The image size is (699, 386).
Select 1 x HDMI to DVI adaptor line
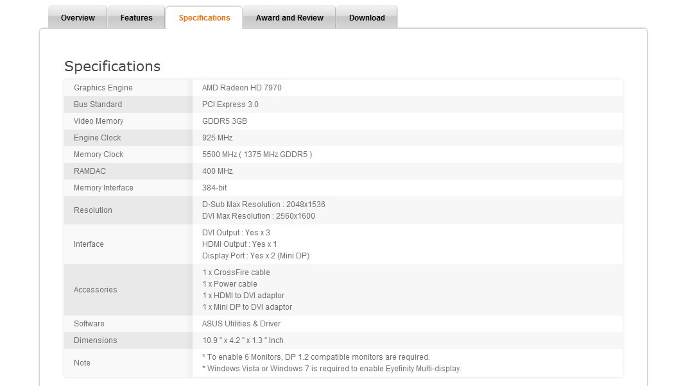243,296
